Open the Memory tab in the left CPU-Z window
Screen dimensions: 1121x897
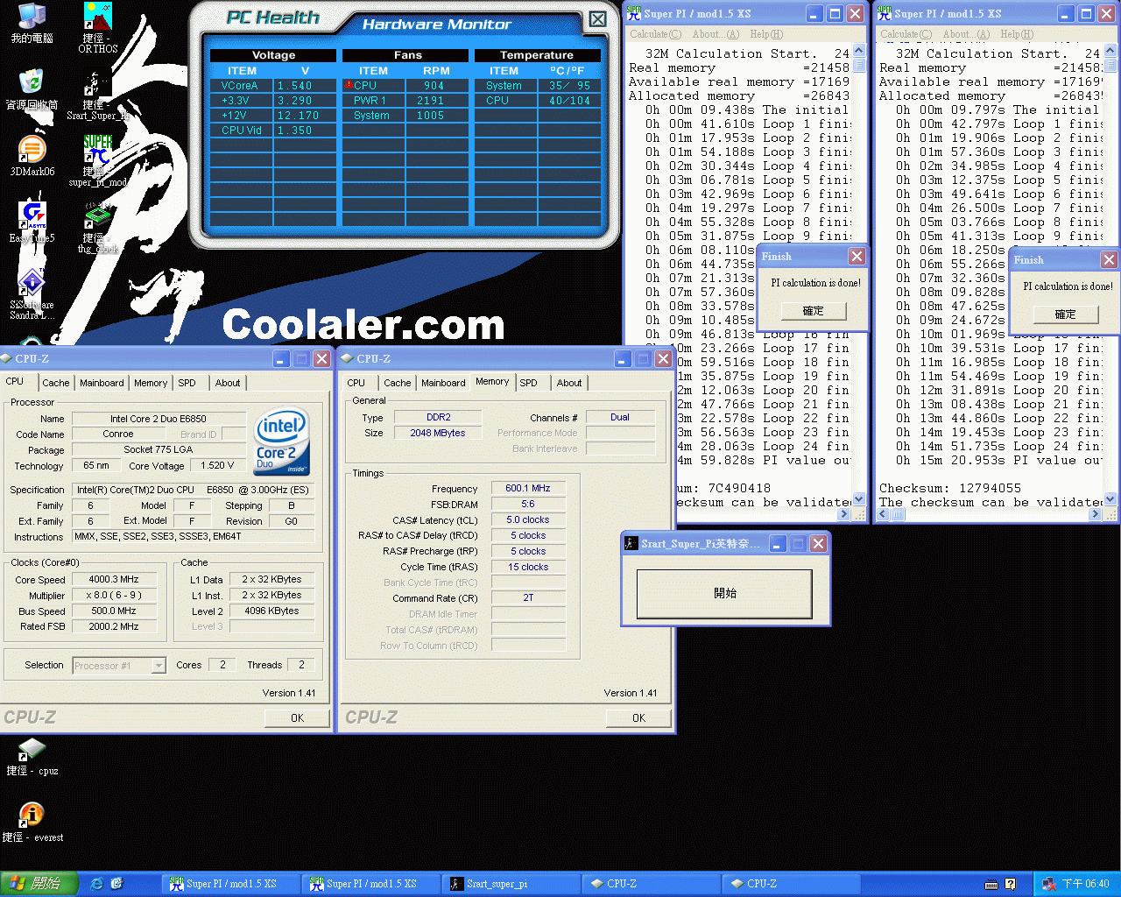pyautogui.click(x=151, y=383)
